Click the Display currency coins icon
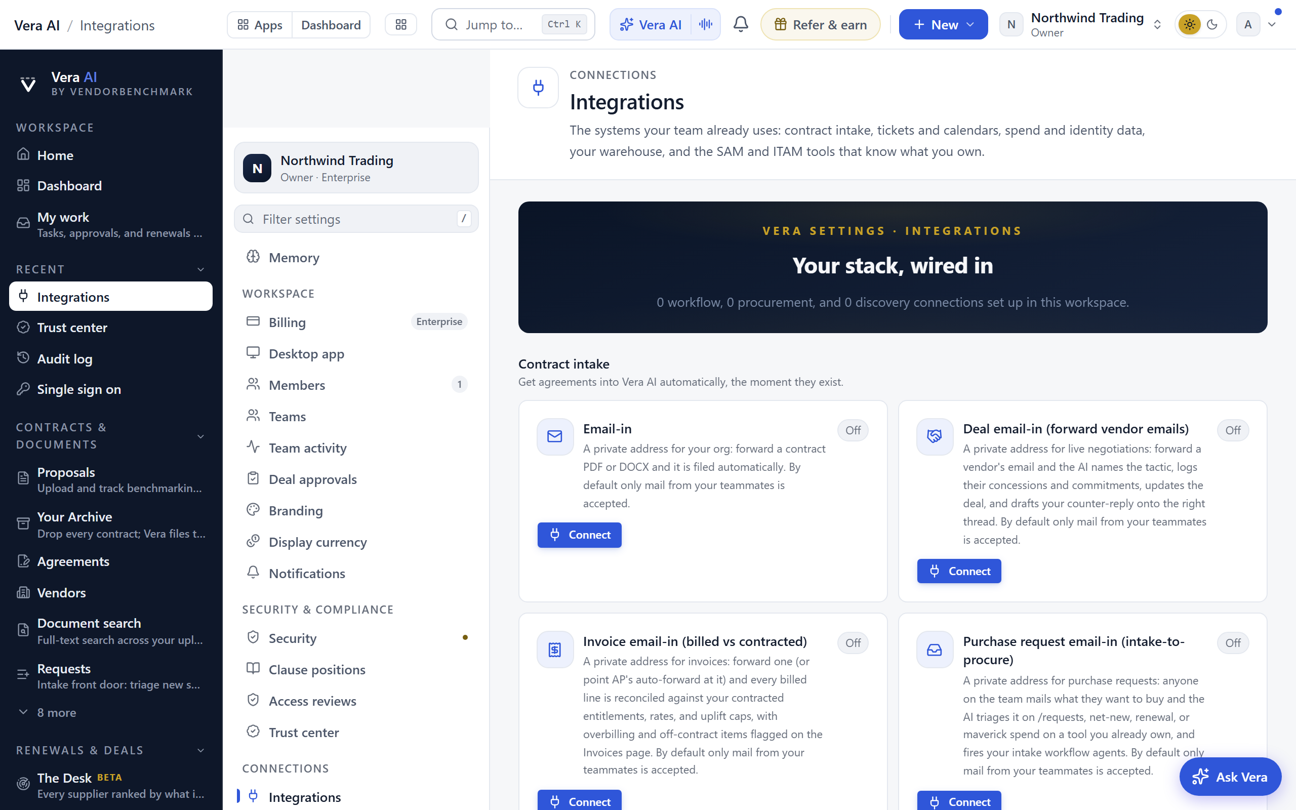Screen dimensions: 1296x810 click(x=253, y=541)
